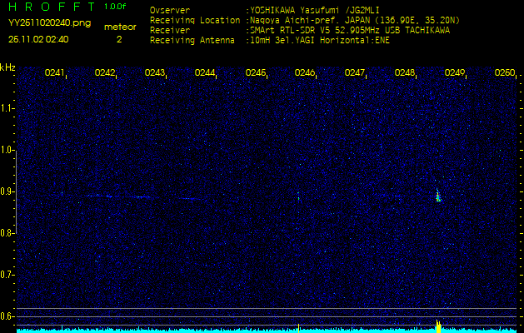Viewport: 524px width, 333px height.
Task: Click the kHz axis unit label
Action: (7, 67)
